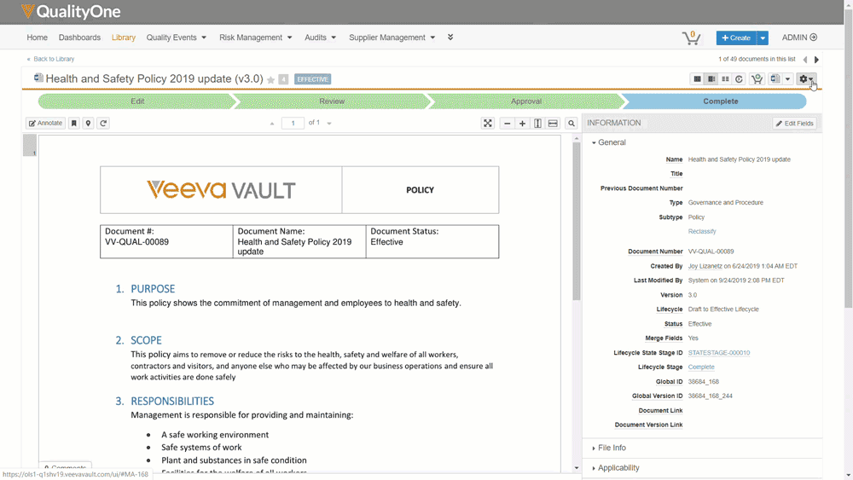Go to next page arrow

pyautogui.click(x=329, y=124)
